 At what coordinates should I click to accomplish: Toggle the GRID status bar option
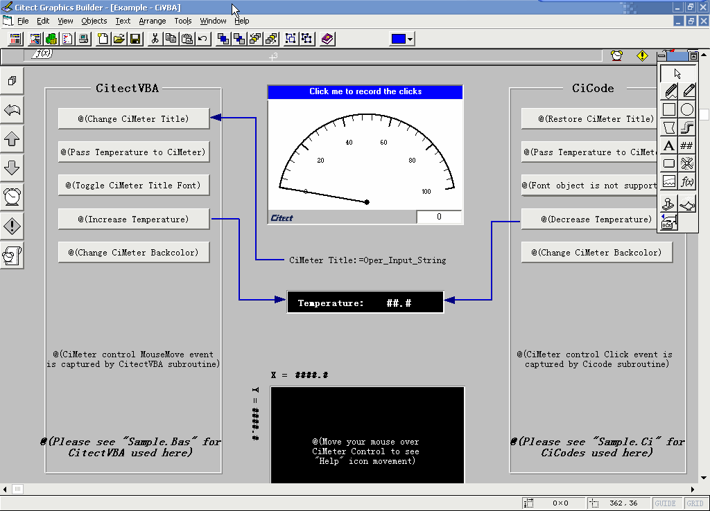pyautogui.click(x=695, y=503)
